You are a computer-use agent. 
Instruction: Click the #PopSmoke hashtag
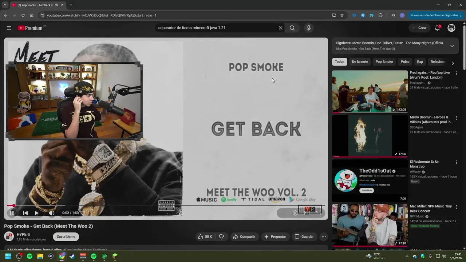click(x=72, y=250)
